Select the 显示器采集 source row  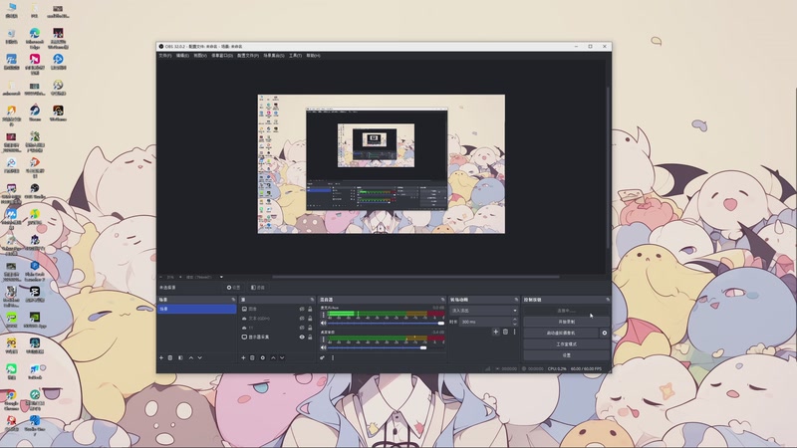[x=277, y=336]
